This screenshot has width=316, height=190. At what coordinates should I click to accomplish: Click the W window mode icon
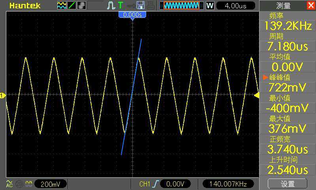click(x=210, y=6)
